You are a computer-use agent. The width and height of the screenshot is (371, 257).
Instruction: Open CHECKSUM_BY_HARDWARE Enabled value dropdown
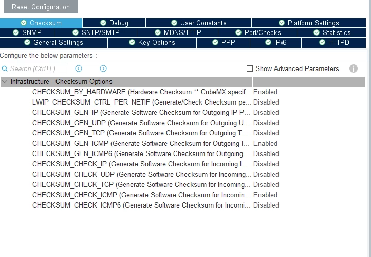pos(265,92)
